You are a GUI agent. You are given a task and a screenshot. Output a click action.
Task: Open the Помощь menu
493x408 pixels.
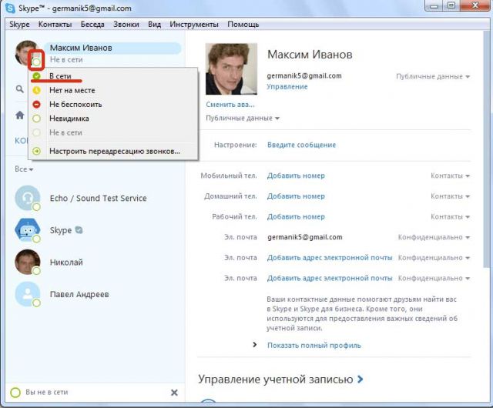tap(243, 24)
